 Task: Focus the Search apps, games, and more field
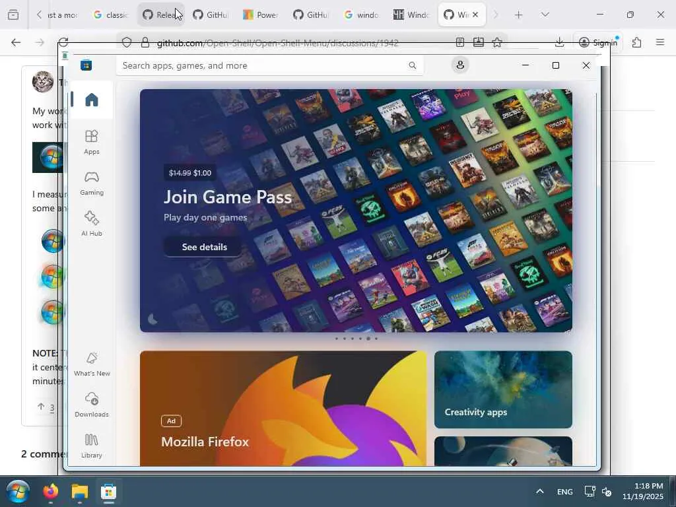pos(269,65)
